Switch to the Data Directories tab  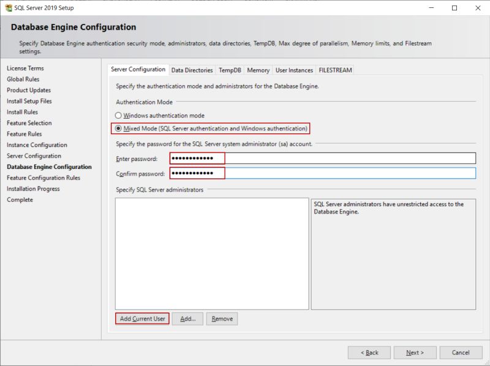pyautogui.click(x=193, y=70)
